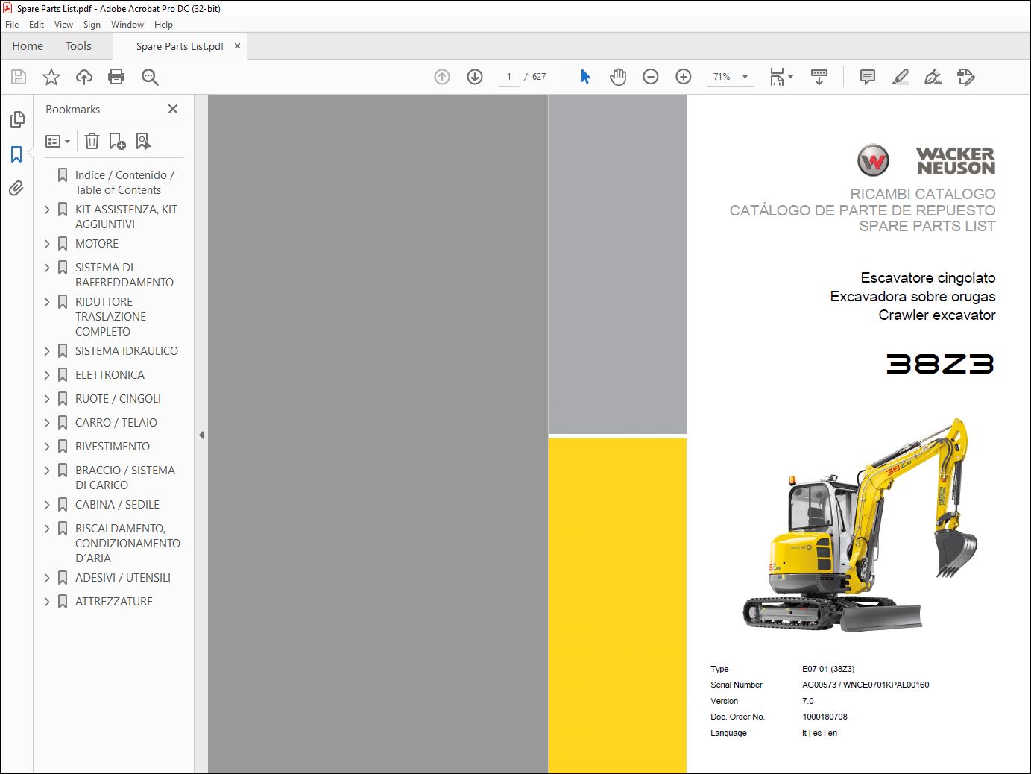This screenshot has height=774, width=1031.
Task: Open fit page options icon
Action: click(781, 77)
